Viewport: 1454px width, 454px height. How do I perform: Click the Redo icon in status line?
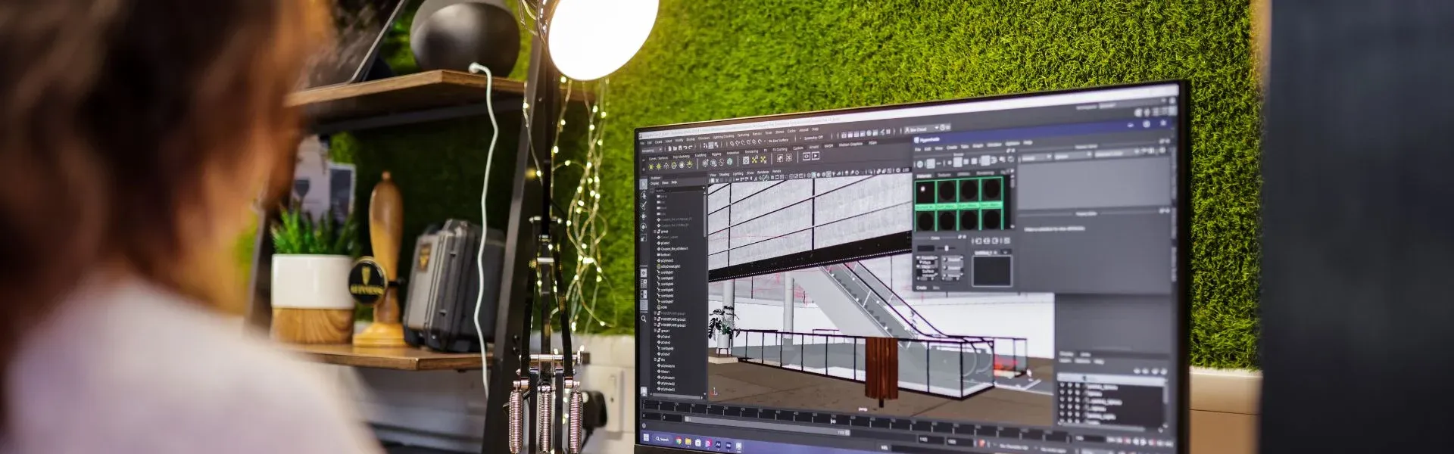point(690,148)
